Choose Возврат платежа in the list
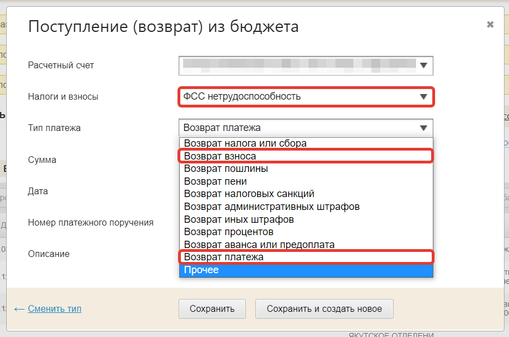The width and height of the screenshot is (509, 337). coord(223,257)
